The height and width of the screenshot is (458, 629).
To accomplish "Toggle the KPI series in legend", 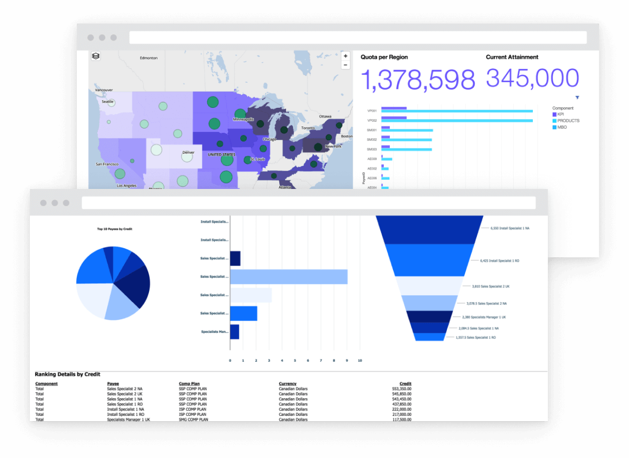I will tap(555, 114).
